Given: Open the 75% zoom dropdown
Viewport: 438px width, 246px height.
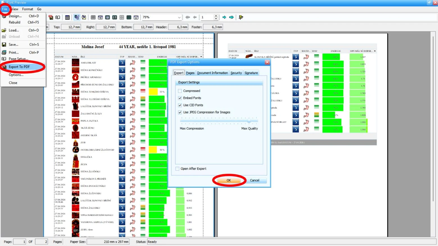Looking at the screenshot, I should (x=179, y=17).
